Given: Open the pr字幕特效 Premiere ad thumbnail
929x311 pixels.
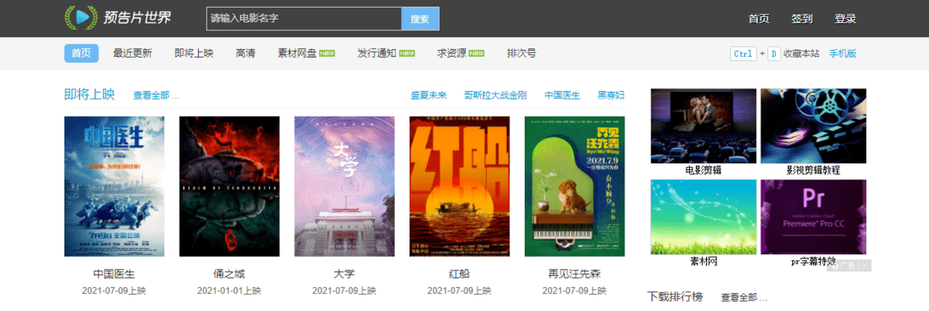Looking at the screenshot, I should point(814,216).
